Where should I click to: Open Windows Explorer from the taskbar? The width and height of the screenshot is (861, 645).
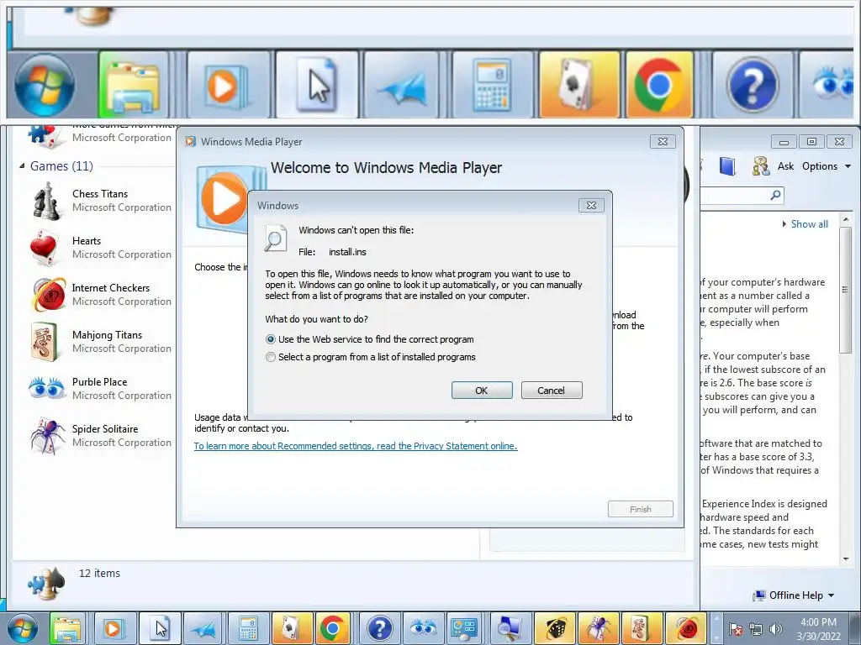(67, 628)
